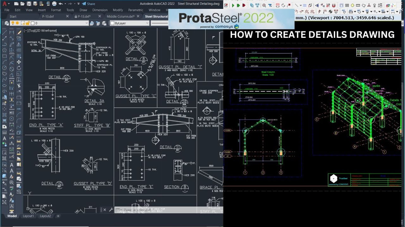Click the Save floppy disk icon

click(29, 4)
